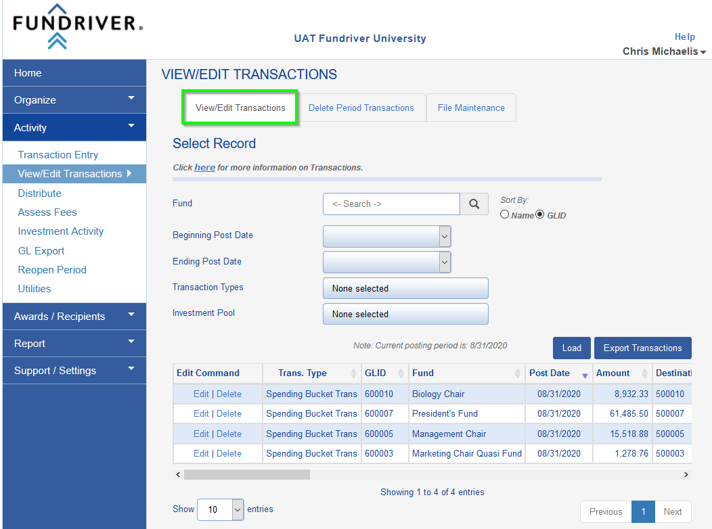Open Beginning Post Date dropdown
Screen dimensions: 712x529
(387, 236)
